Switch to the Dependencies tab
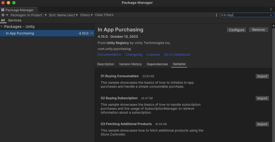 point(157,64)
